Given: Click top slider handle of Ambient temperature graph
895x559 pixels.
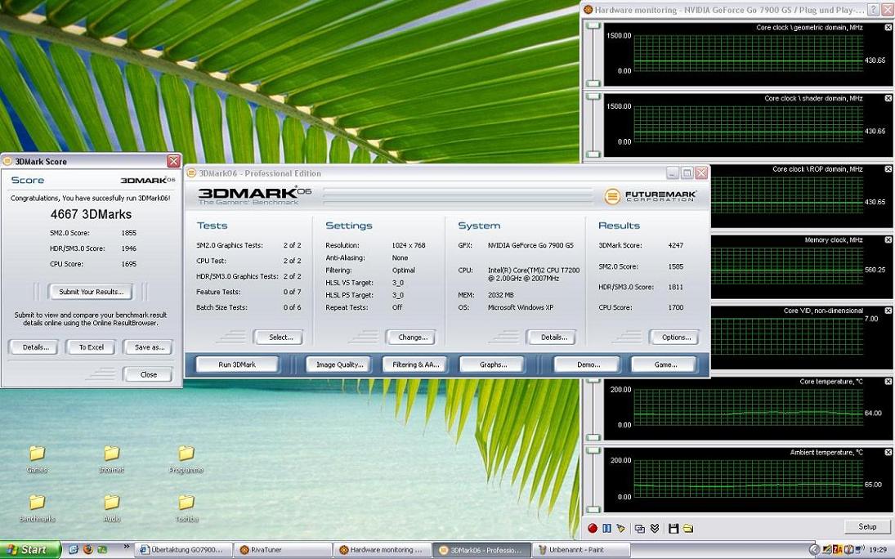Looking at the screenshot, I should [x=593, y=450].
